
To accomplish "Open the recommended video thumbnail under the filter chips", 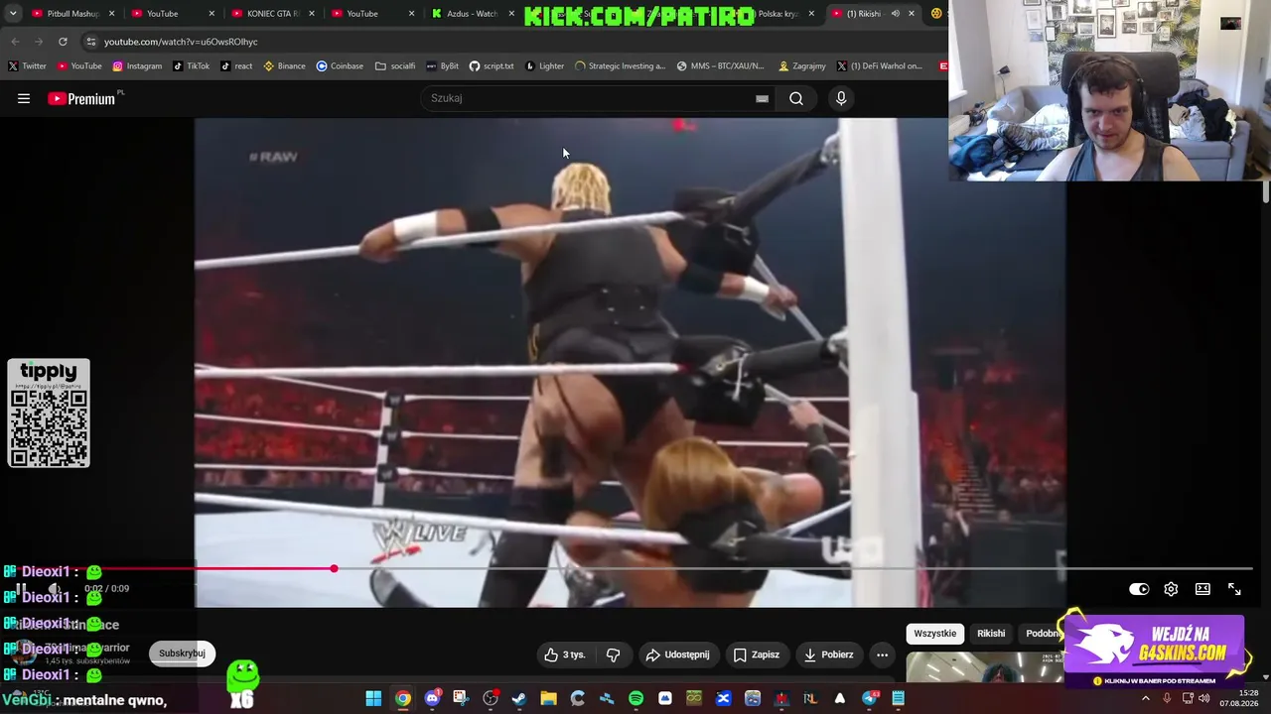I will [985, 667].
